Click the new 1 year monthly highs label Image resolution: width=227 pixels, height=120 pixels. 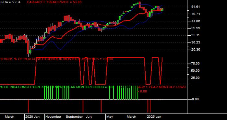[57, 87]
